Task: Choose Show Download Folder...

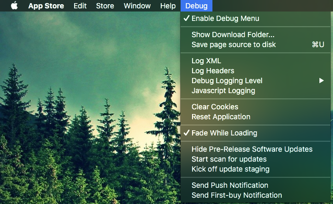Action: pos(255,35)
